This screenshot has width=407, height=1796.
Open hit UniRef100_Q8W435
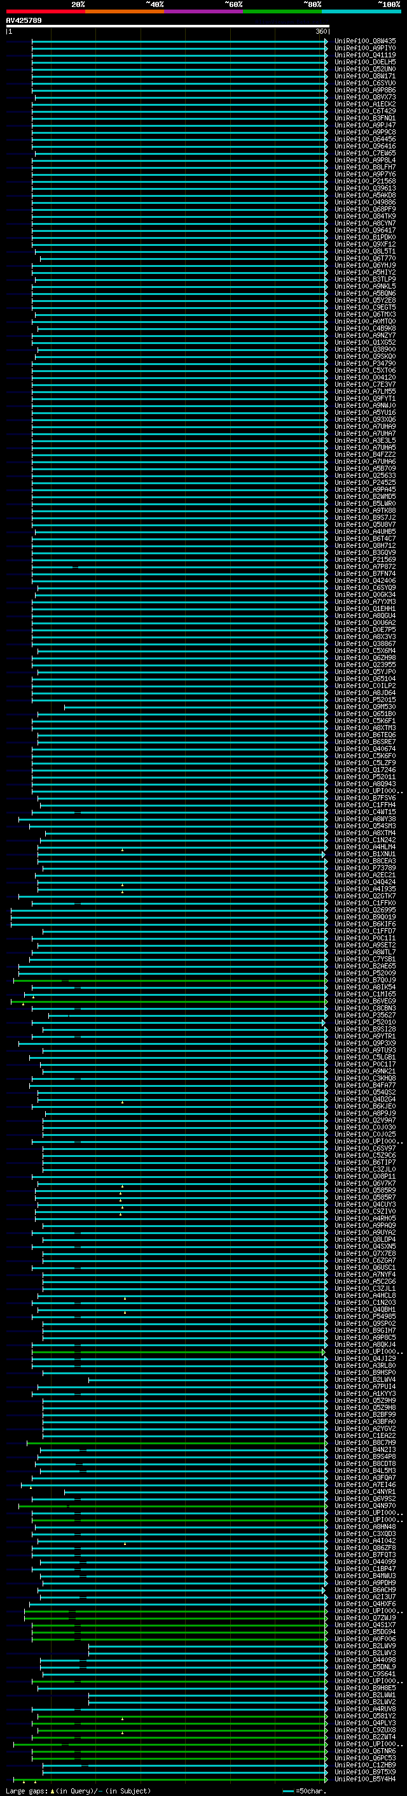[x=364, y=41]
